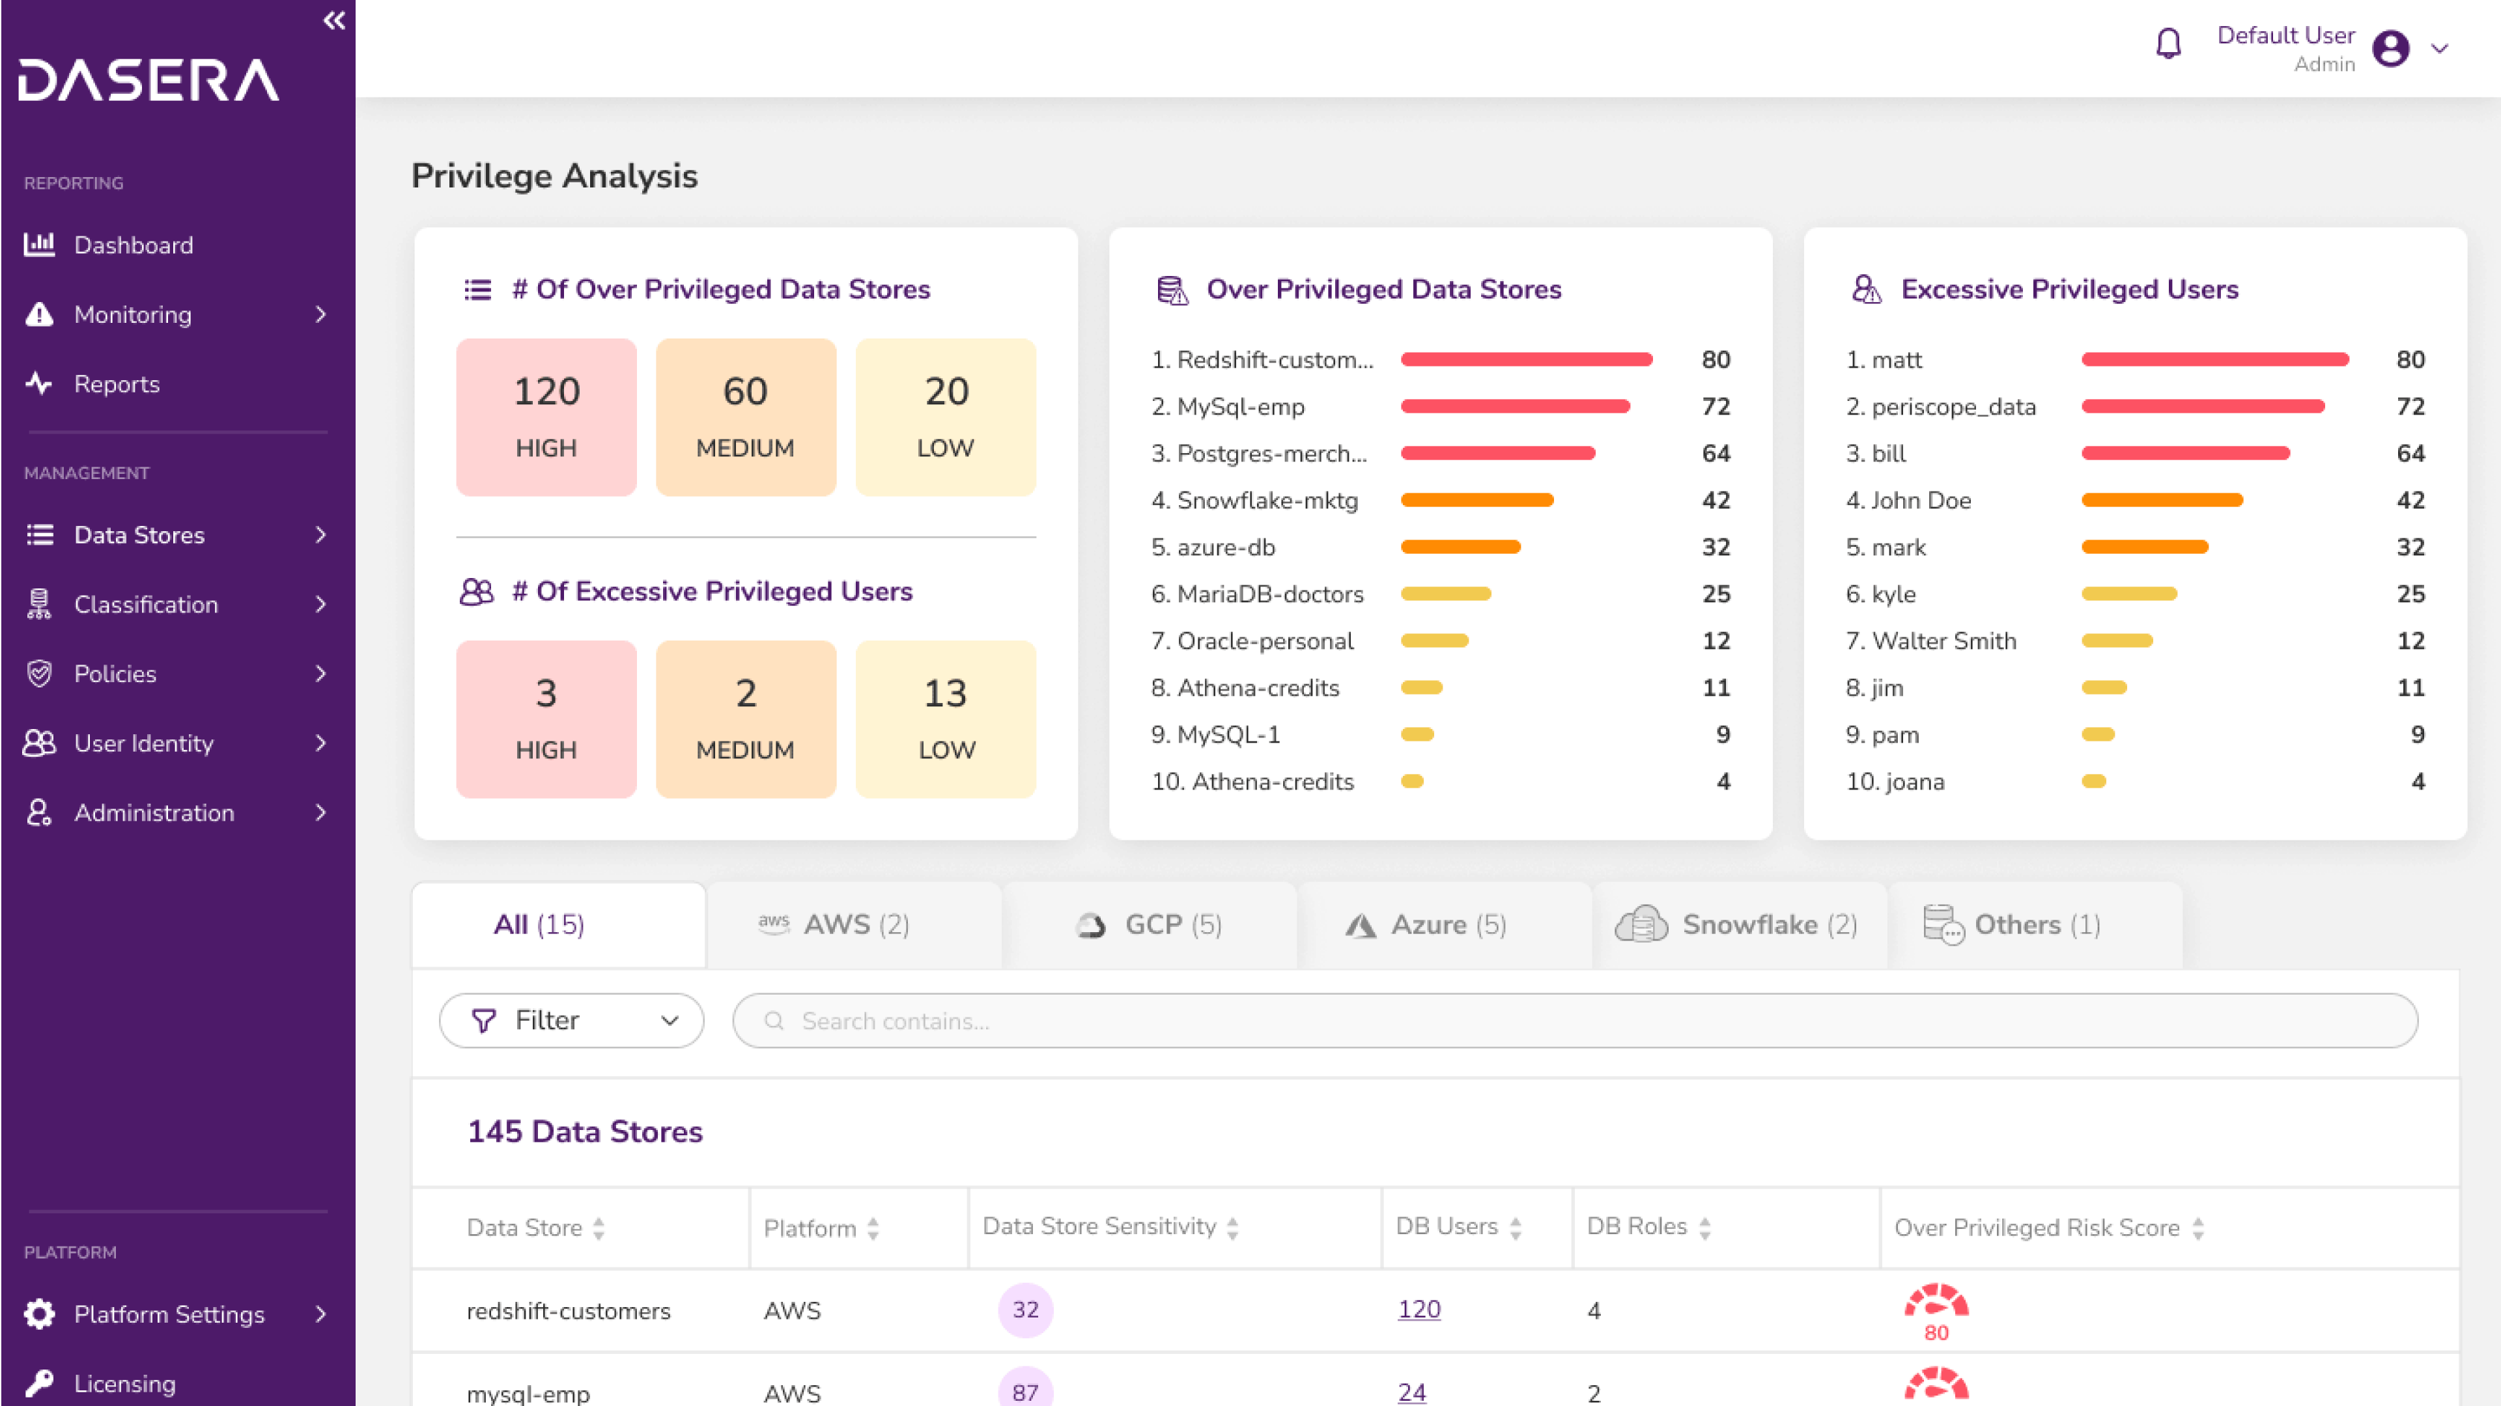Click the database warning icon on Over Privileged Data Stores

[1173, 289]
